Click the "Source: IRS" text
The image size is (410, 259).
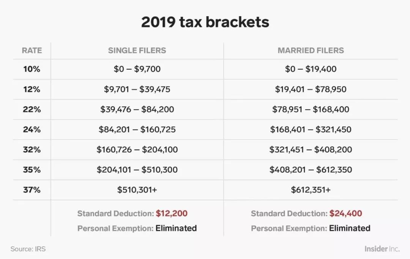[x=28, y=249]
